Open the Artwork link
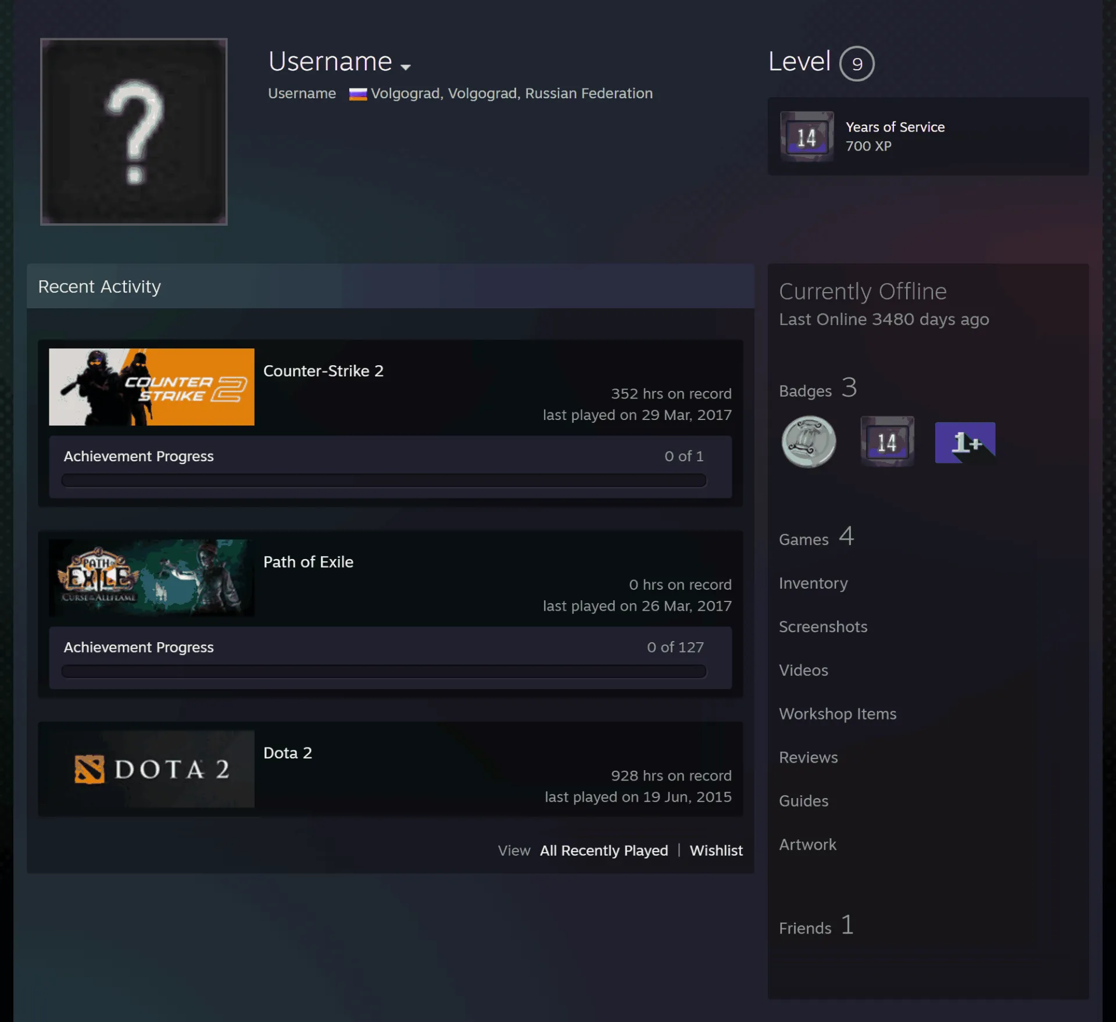The height and width of the screenshot is (1022, 1116). point(807,845)
